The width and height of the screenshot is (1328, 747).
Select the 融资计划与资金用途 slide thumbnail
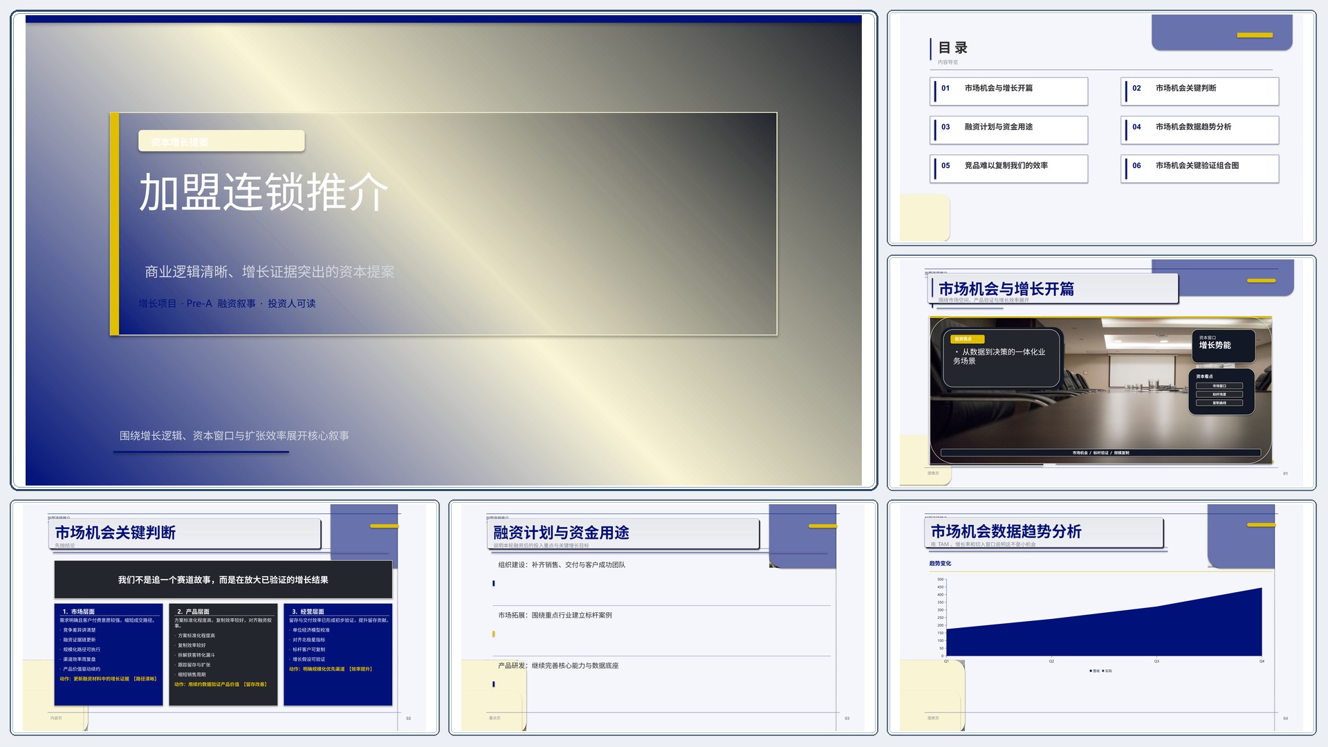(663, 617)
